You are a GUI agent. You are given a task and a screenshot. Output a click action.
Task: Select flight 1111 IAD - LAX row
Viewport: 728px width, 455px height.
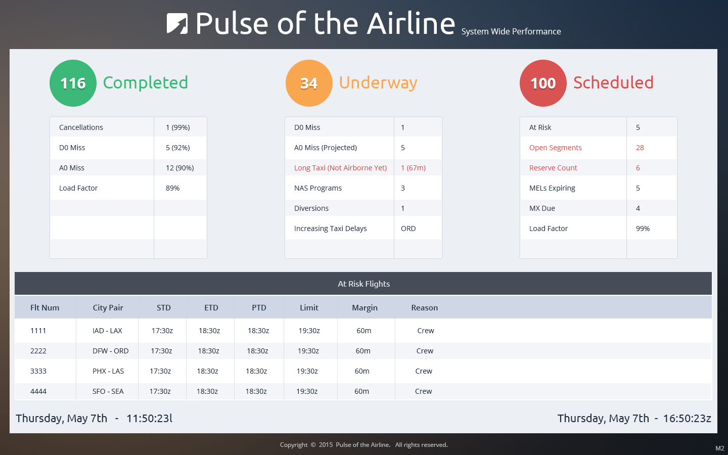tap(363, 331)
